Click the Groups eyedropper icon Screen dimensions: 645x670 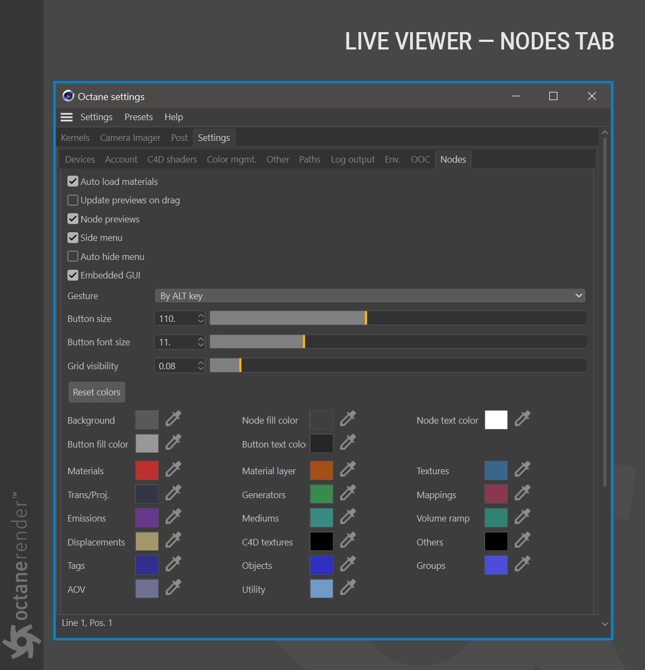(522, 564)
